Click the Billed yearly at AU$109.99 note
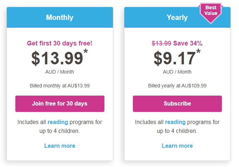The width and height of the screenshot is (239, 167). (x=177, y=86)
